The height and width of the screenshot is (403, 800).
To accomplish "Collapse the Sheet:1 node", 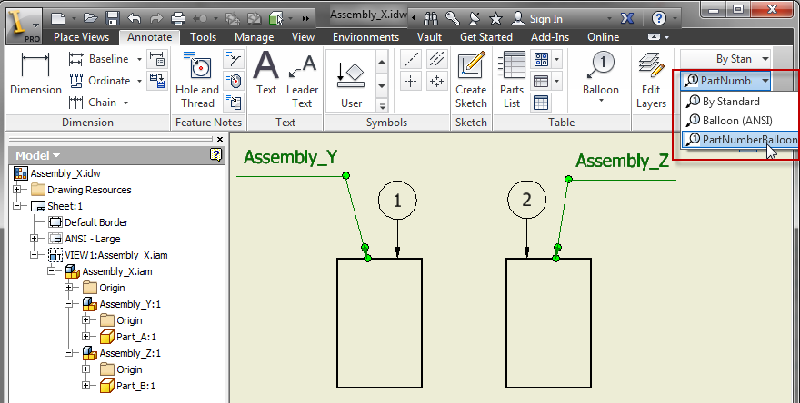I will (x=17, y=206).
